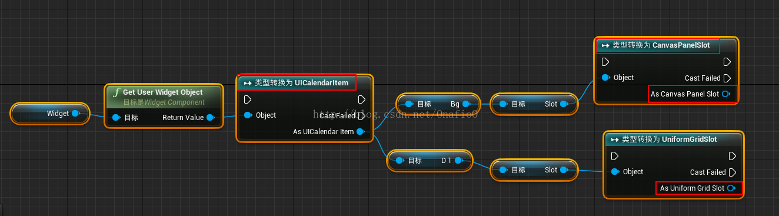Click the Cast Failed pin on UICalendarItem cast

(361, 116)
